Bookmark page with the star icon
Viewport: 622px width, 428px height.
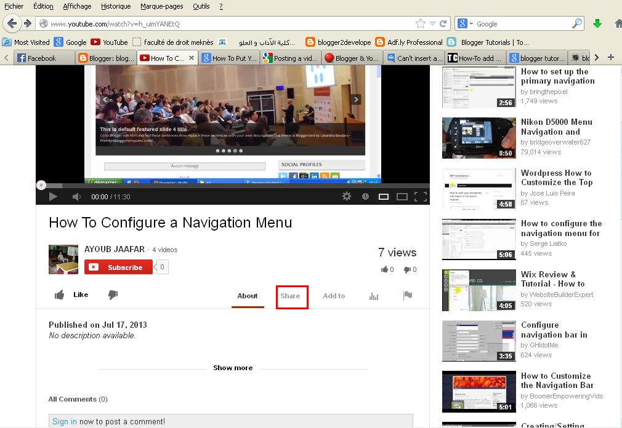click(421, 24)
